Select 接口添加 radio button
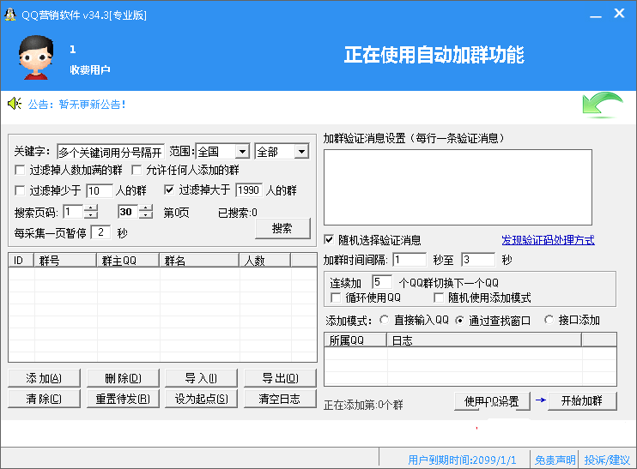The height and width of the screenshot is (469, 637). pos(549,320)
